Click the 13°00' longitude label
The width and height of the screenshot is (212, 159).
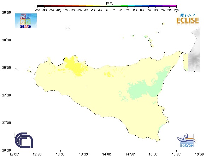click(x=60, y=154)
